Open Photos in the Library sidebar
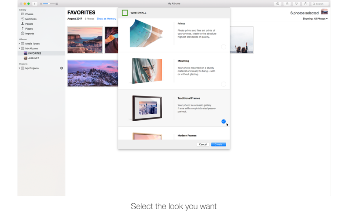This screenshot has width=348, height=218. click(29, 14)
